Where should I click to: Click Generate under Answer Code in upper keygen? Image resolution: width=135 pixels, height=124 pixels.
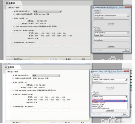click(x=111, y=46)
